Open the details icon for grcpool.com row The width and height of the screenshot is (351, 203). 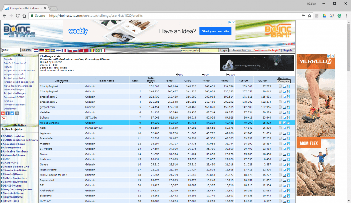coord(288,107)
